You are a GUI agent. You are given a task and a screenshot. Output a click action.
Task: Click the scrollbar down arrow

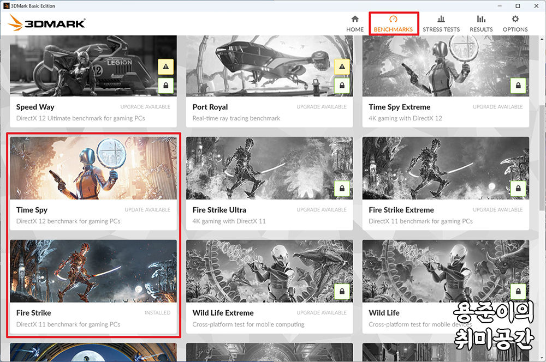[542, 358]
